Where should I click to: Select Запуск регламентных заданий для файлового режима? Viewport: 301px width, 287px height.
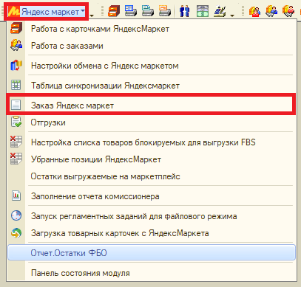point(152,216)
